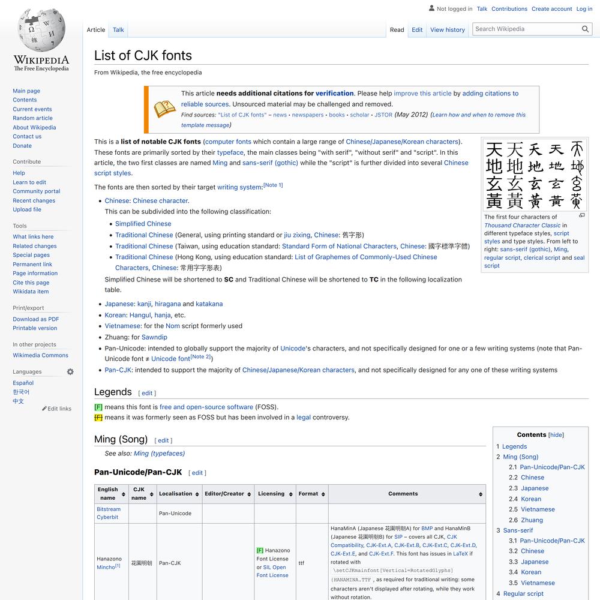Open the Simplified Chinese link
600x600 pixels.
143,224
